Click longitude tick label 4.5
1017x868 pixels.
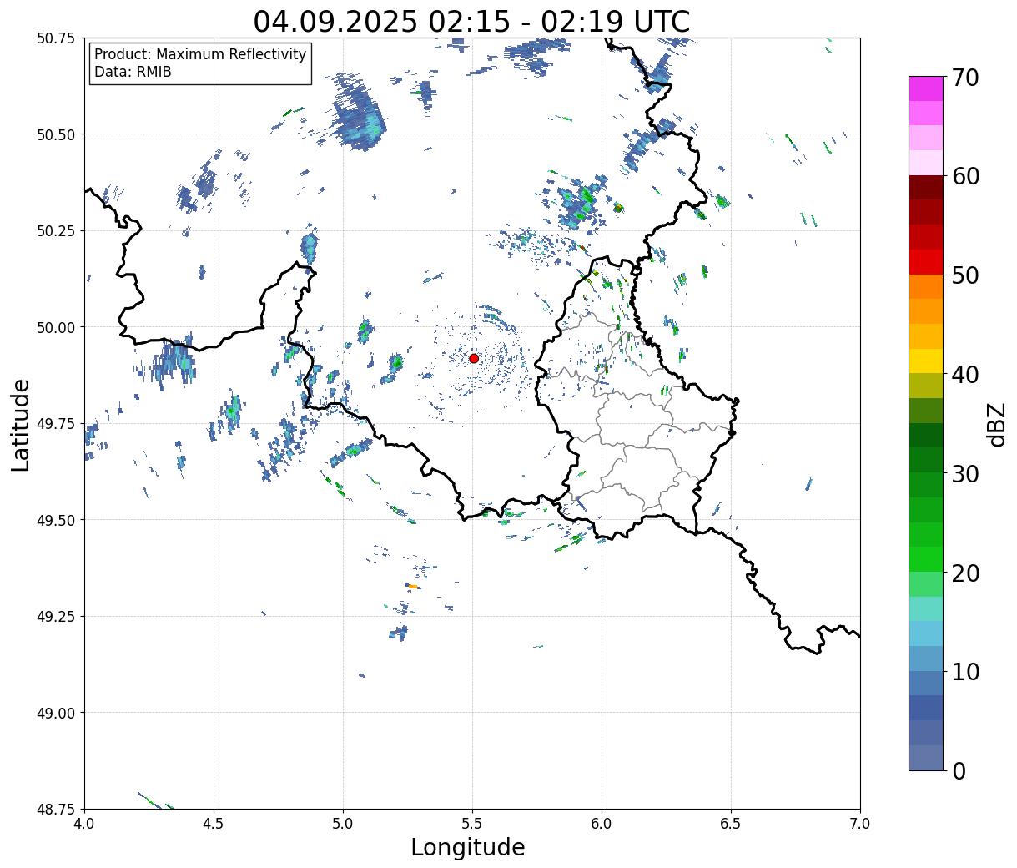tap(214, 824)
